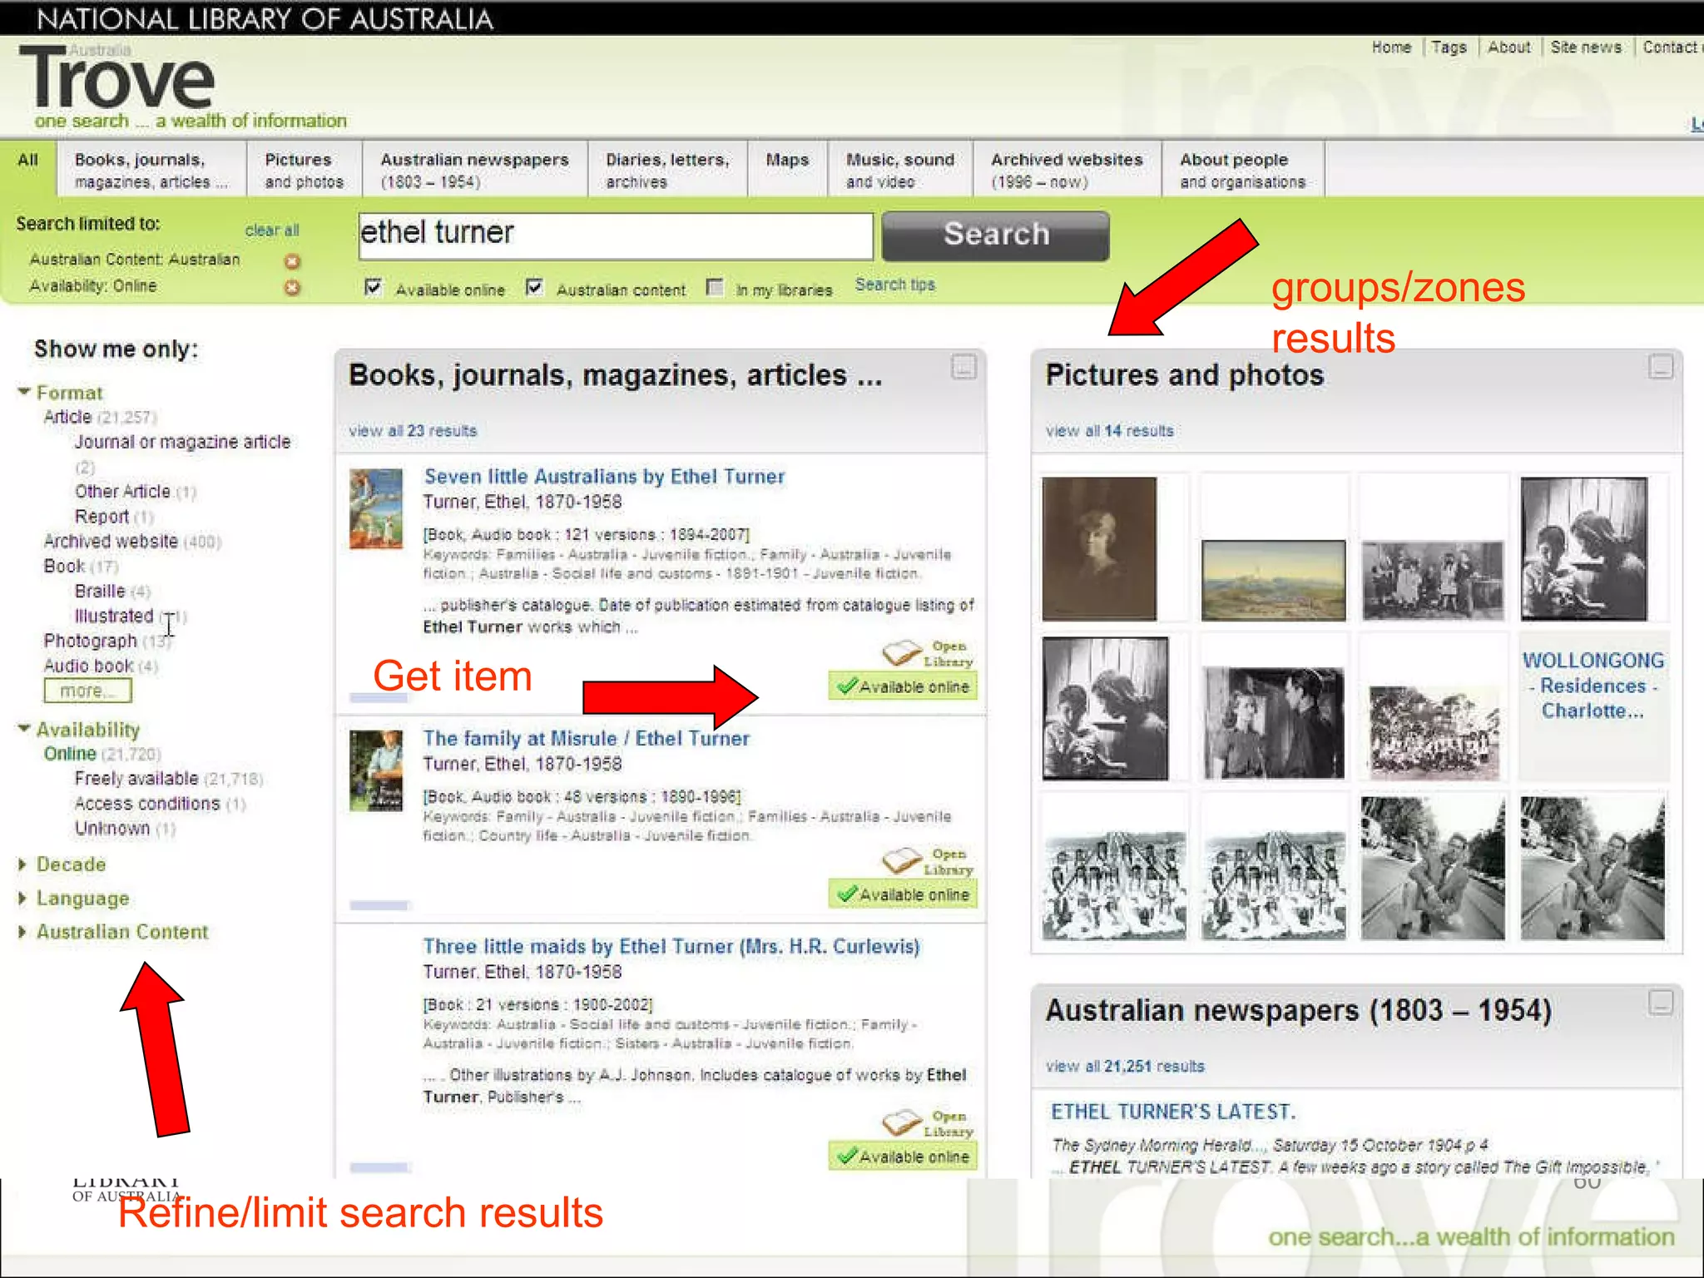Open Music, sound and video tab
This screenshot has height=1278, width=1704.
click(900, 170)
